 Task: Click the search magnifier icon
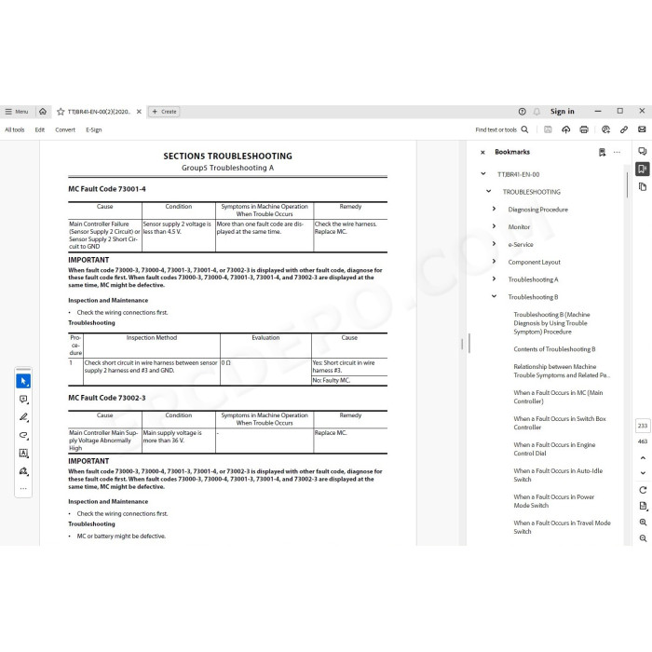(x=524, y=129)
